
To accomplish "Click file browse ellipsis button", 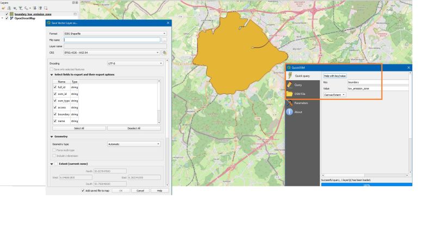I will tap(165, 40).
